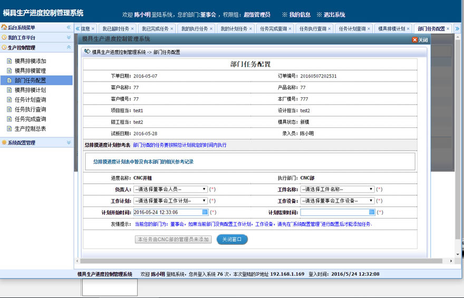Open the 负责人 person dropdown
Viewport: 464px width, 298px height.
click(170, 189)
